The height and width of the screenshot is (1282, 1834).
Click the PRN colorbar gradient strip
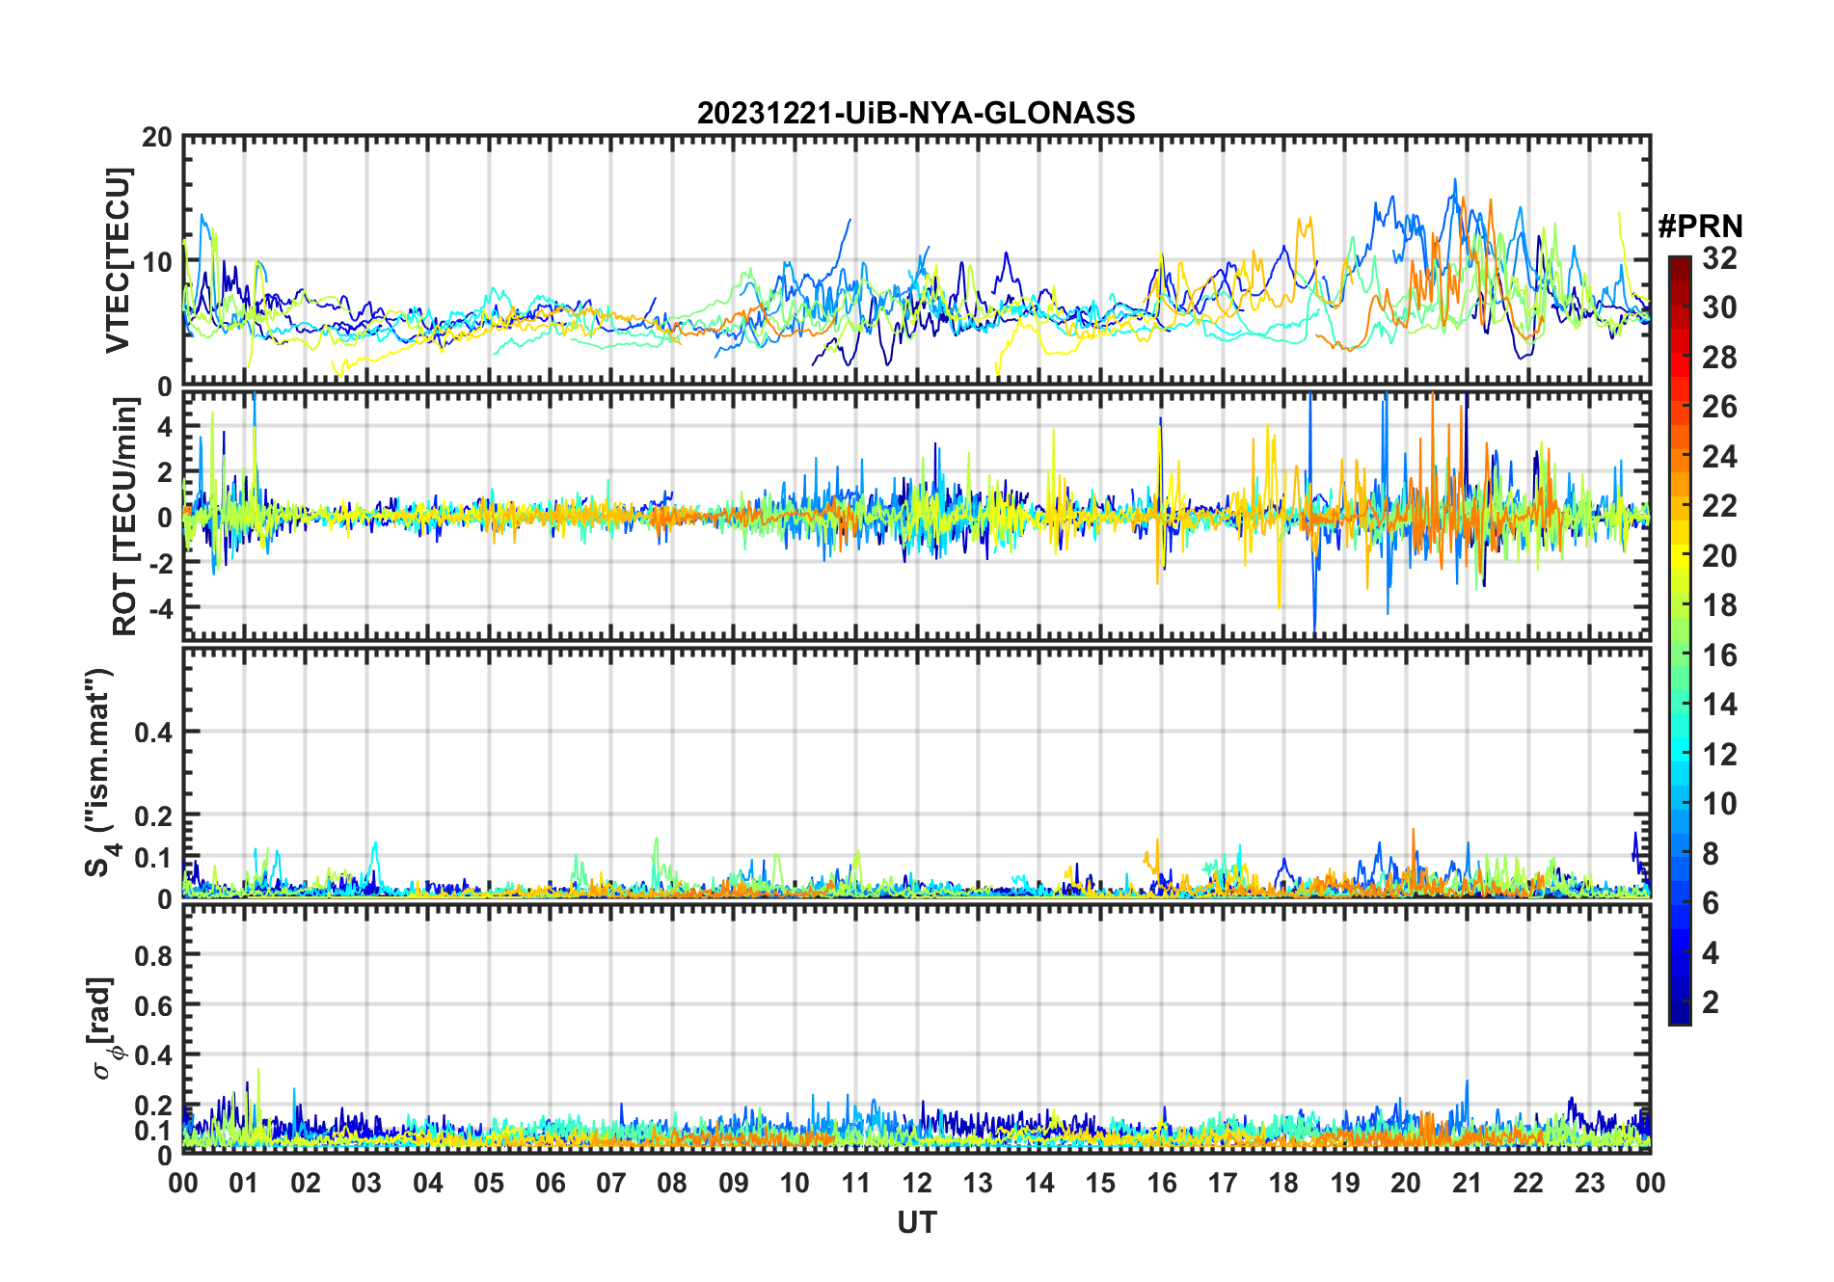[x=1680, y=640]
